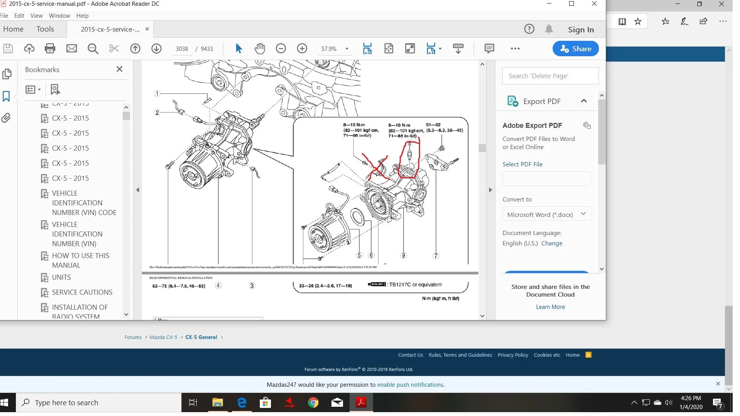Click the Select PDF File link
740x416 pixels.
(522, 164)
